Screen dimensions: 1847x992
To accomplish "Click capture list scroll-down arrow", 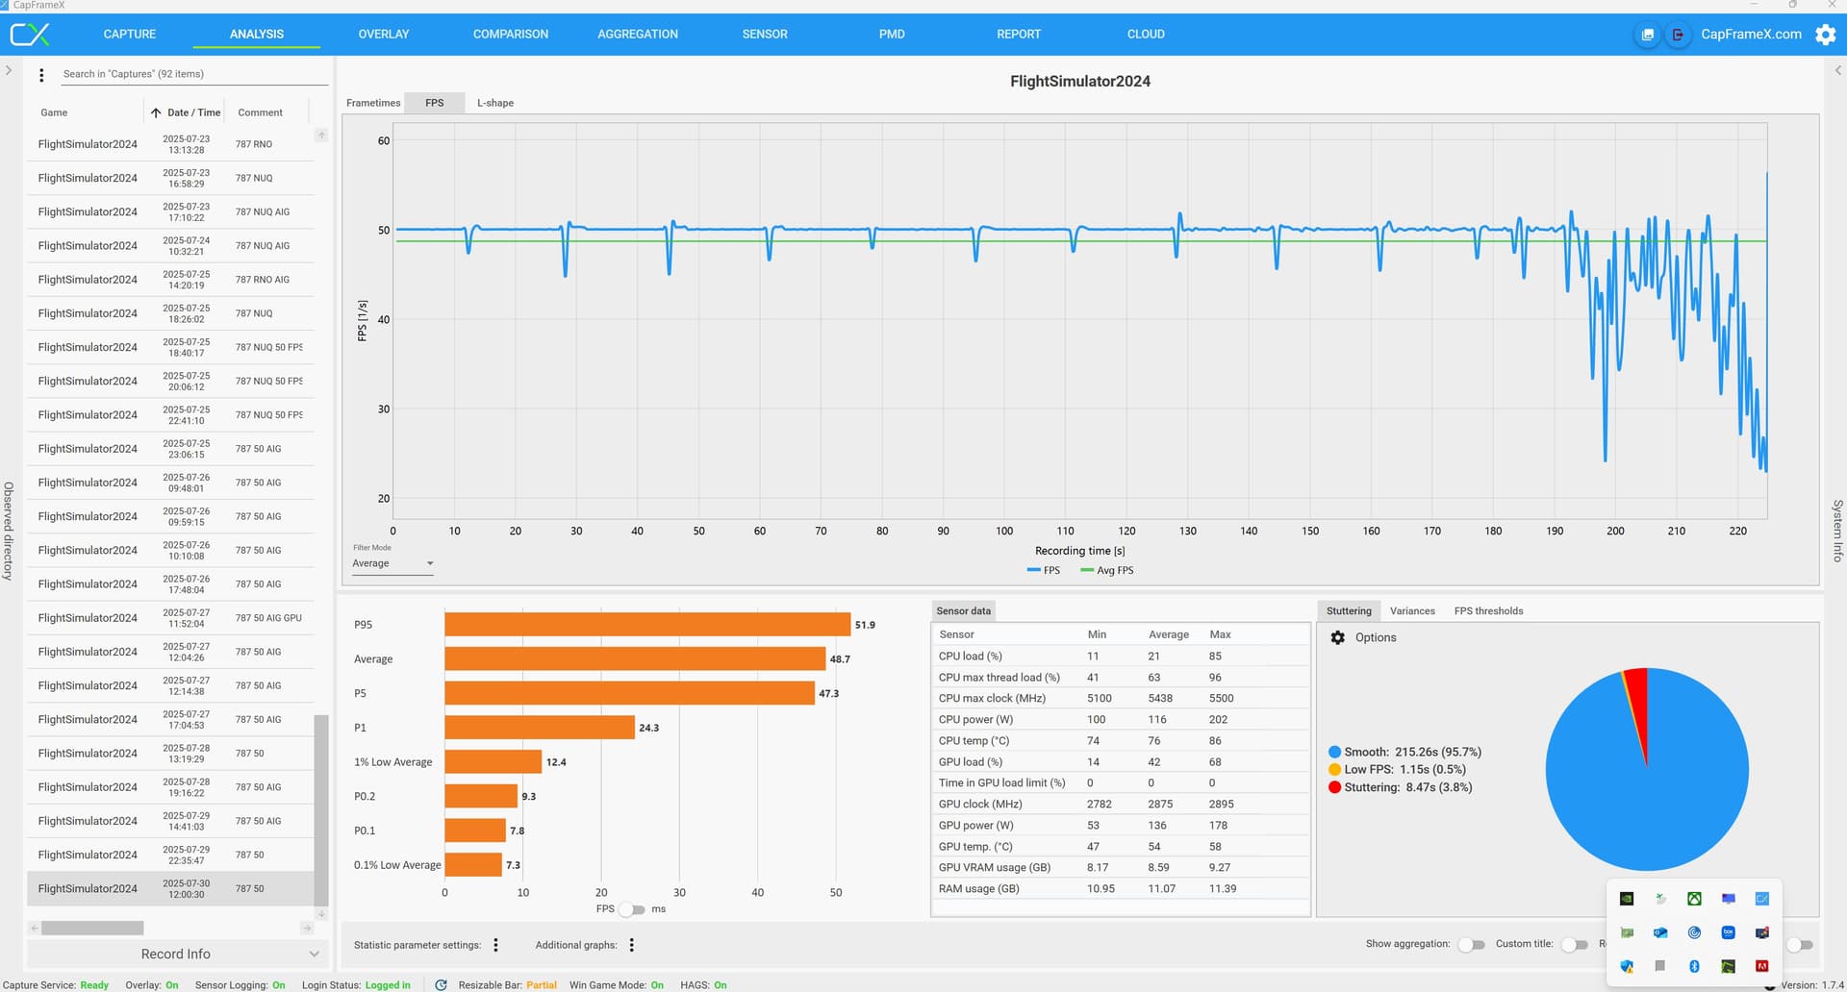I will 321,913.
